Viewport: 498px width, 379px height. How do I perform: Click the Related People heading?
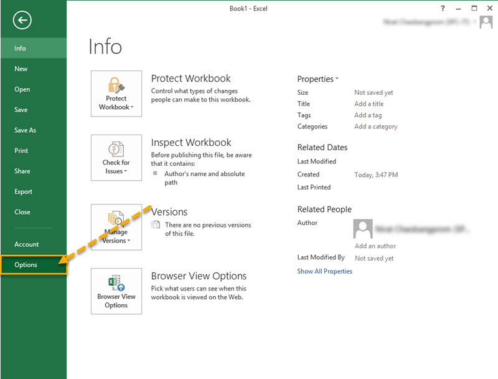(324, 209)
